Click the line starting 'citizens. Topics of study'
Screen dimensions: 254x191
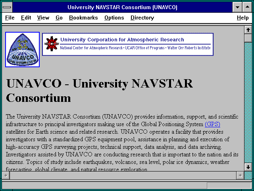pyautogui.click(x=117, y=162)
